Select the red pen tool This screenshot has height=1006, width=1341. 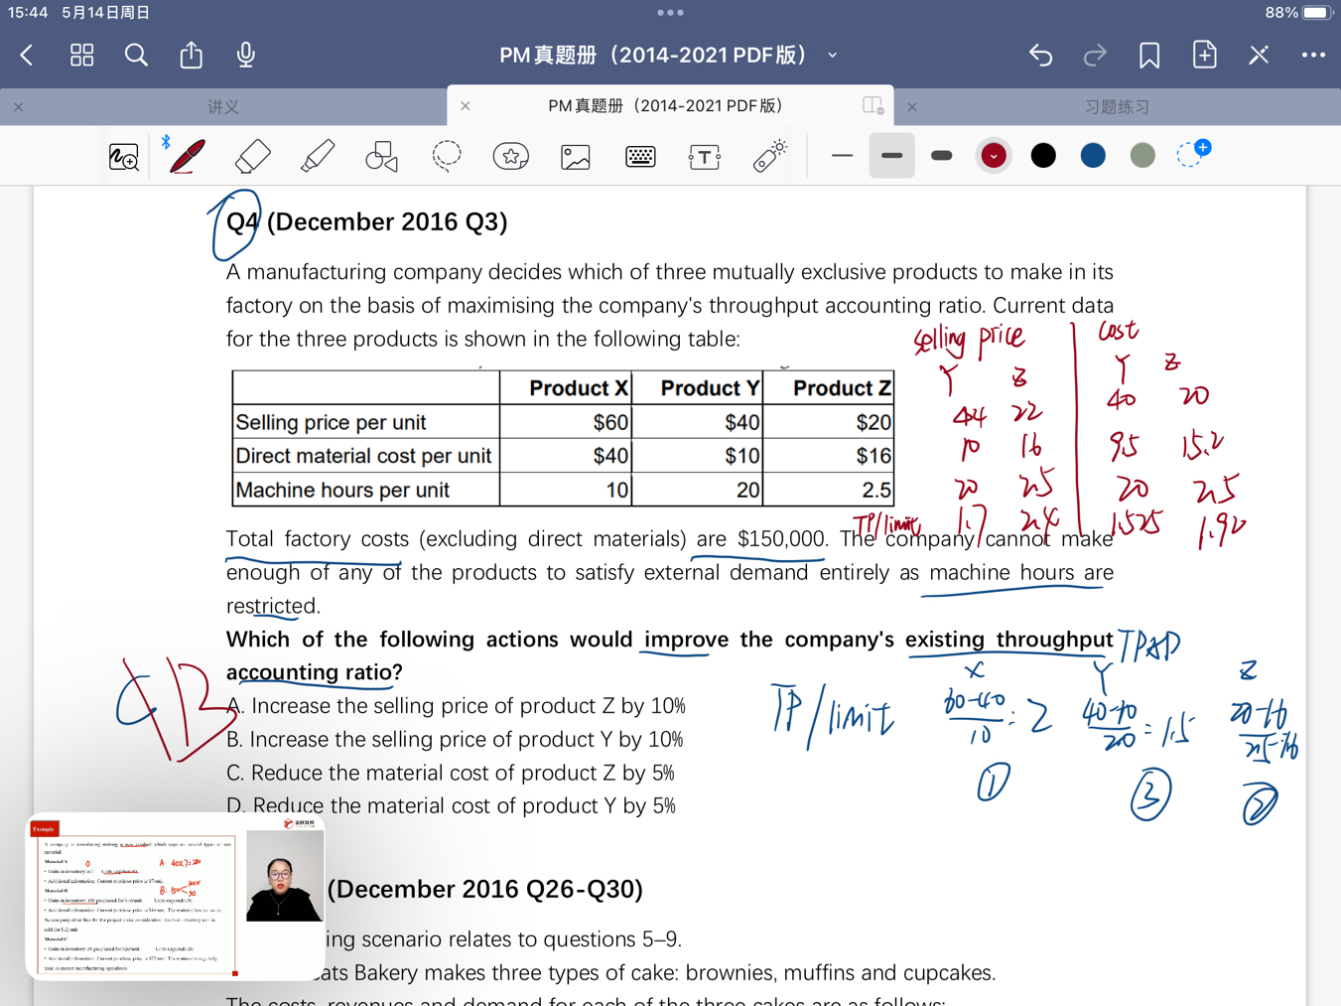click(187, 156)
